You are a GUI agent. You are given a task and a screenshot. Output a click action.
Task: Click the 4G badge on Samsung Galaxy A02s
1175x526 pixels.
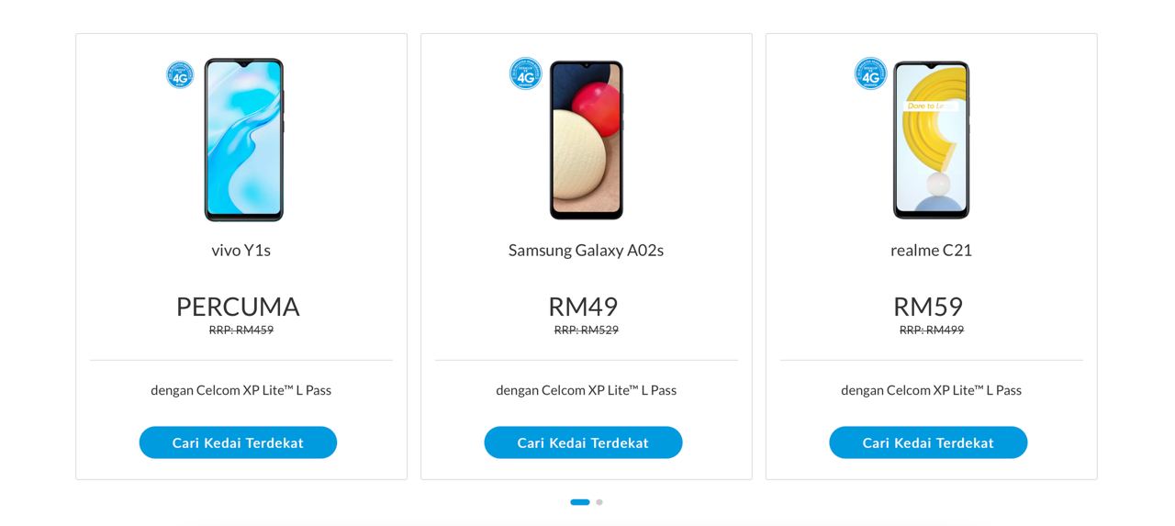click(525, 74)
